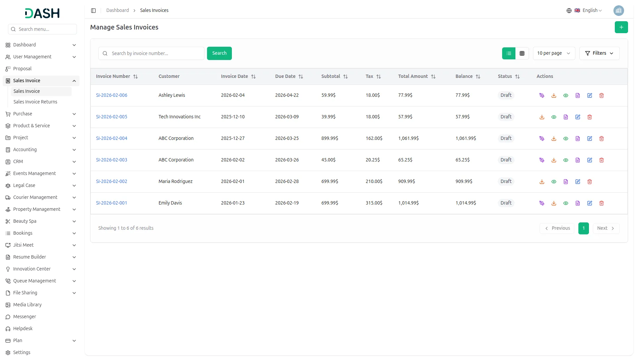
Task: Open the Proposal sidebar item
Action: [41, 69]
